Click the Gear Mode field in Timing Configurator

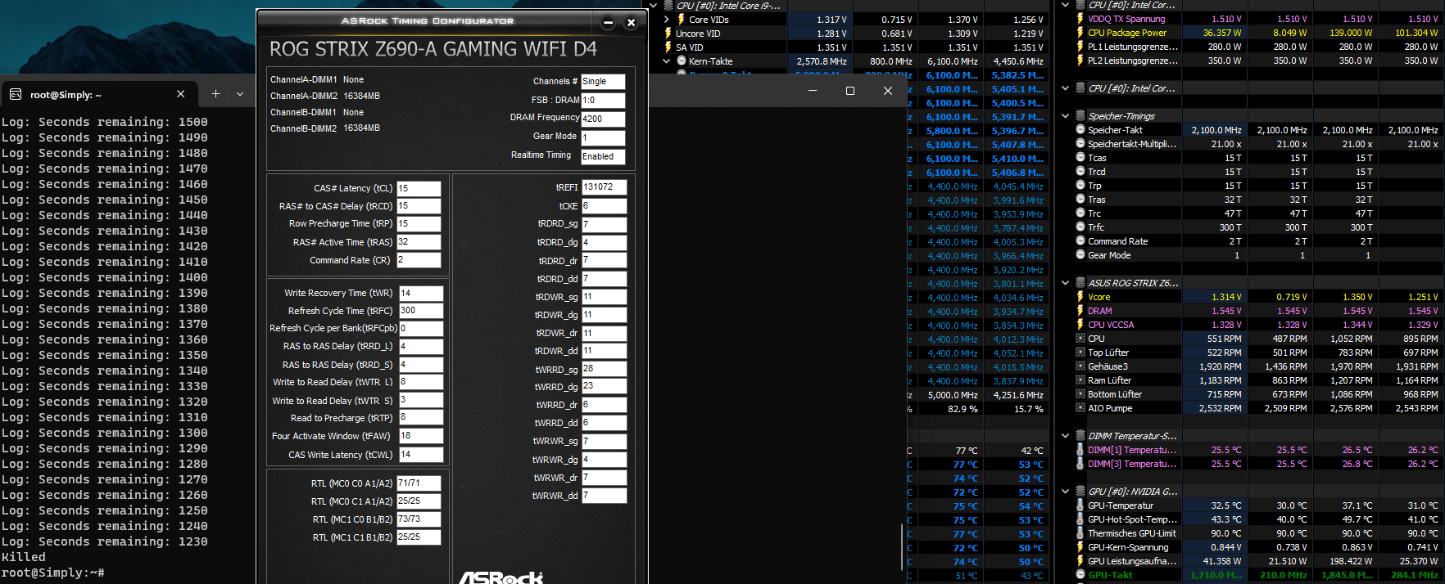point(603,138)
